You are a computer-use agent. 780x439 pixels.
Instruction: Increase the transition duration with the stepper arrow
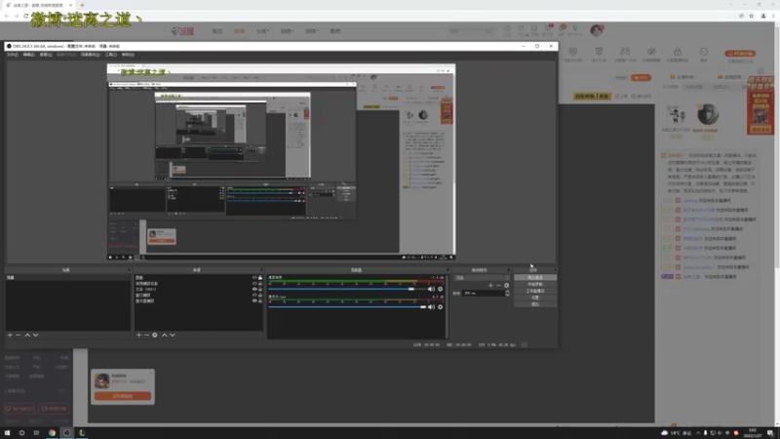click(x=507, y=292)
